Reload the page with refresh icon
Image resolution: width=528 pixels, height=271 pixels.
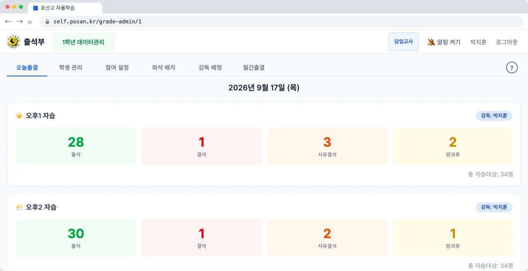coord(30,22)
